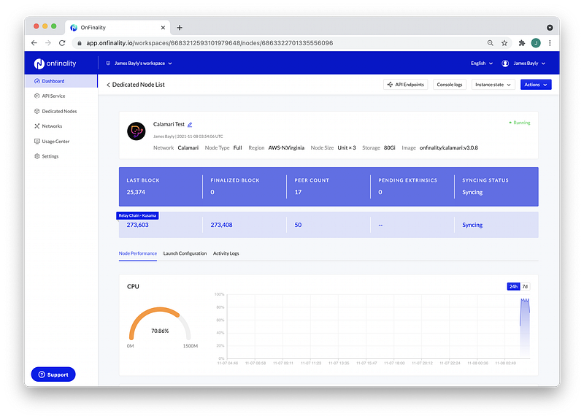The width and height of the screenshot is (584, 419).
Task: Edit the Calamari Test node name
Action: click(x=190, y=125)
